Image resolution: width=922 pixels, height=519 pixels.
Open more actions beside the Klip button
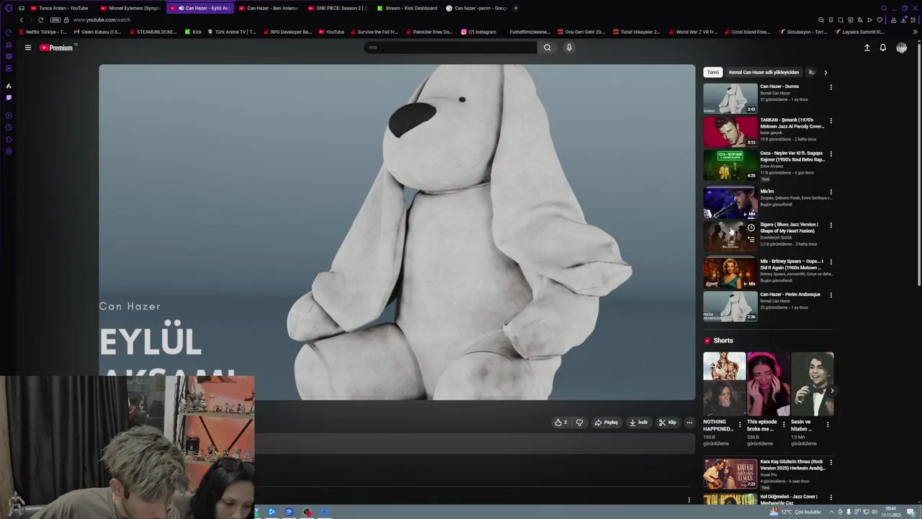(x=689, y=422)
